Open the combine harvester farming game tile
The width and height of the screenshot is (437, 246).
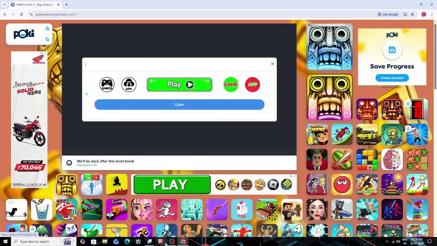coord(267,209)
